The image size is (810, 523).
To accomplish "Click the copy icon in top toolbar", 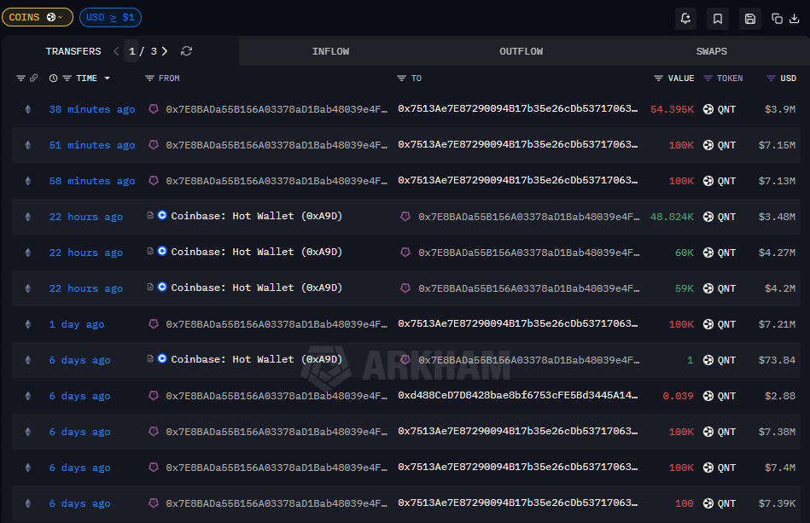I will (777, 18).
